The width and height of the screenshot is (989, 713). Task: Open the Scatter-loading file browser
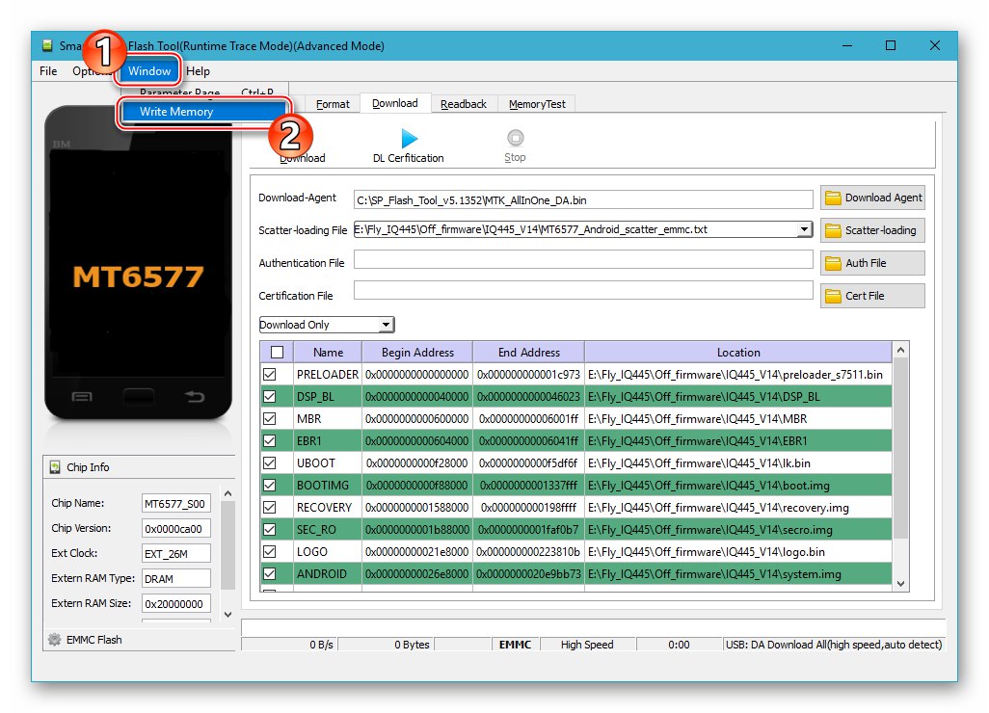[871, 230]
